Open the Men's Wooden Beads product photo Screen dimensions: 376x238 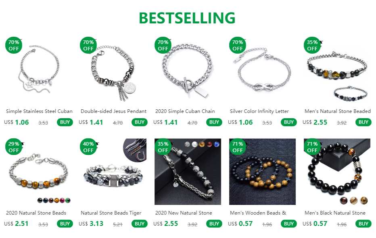point(262,171)
